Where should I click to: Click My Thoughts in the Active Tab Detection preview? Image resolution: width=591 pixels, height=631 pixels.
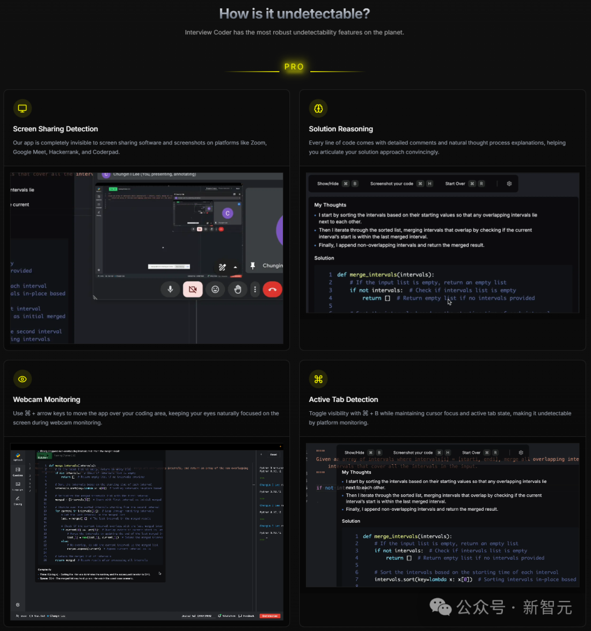356,472
